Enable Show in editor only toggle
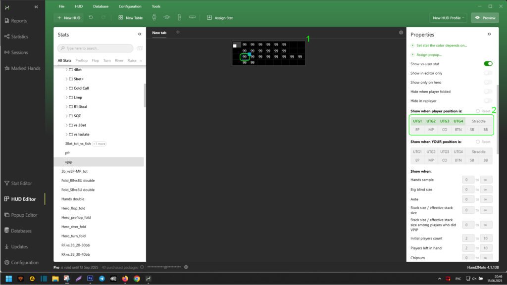 (x=488, y=73)
